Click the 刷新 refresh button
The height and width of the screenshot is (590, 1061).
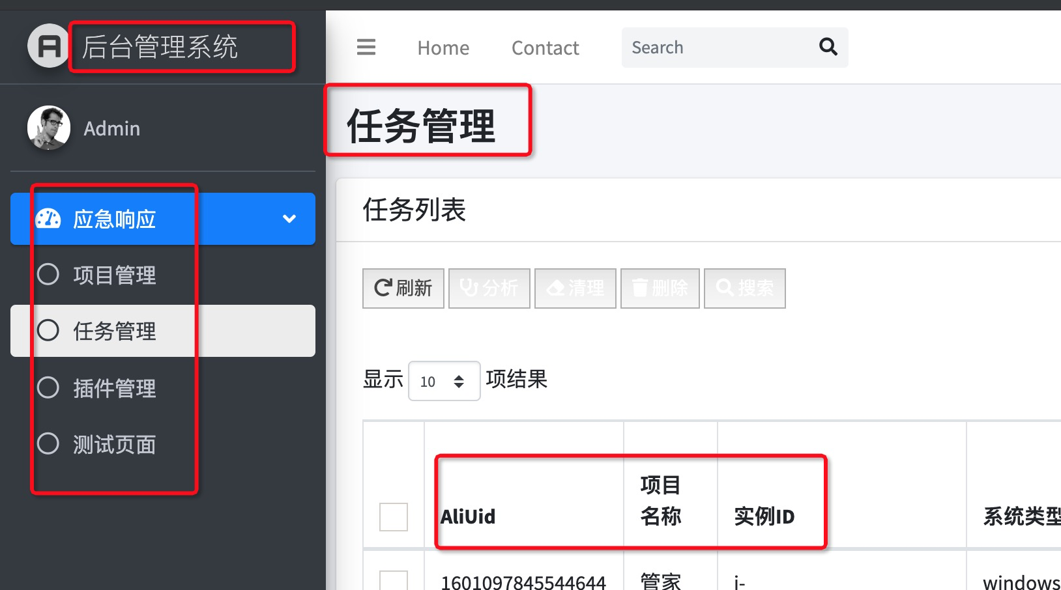tap(403, 288)
